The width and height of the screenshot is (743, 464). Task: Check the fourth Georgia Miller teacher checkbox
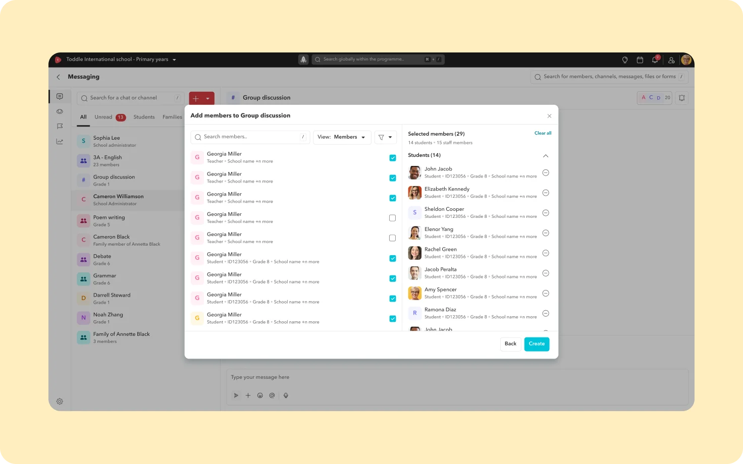[x=392, y=218]
